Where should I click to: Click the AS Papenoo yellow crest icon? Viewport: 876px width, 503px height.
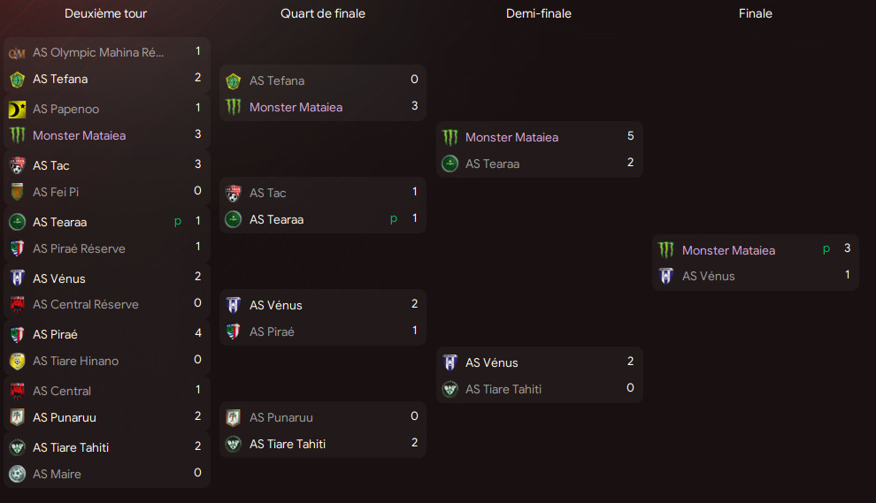coord(18,110)
